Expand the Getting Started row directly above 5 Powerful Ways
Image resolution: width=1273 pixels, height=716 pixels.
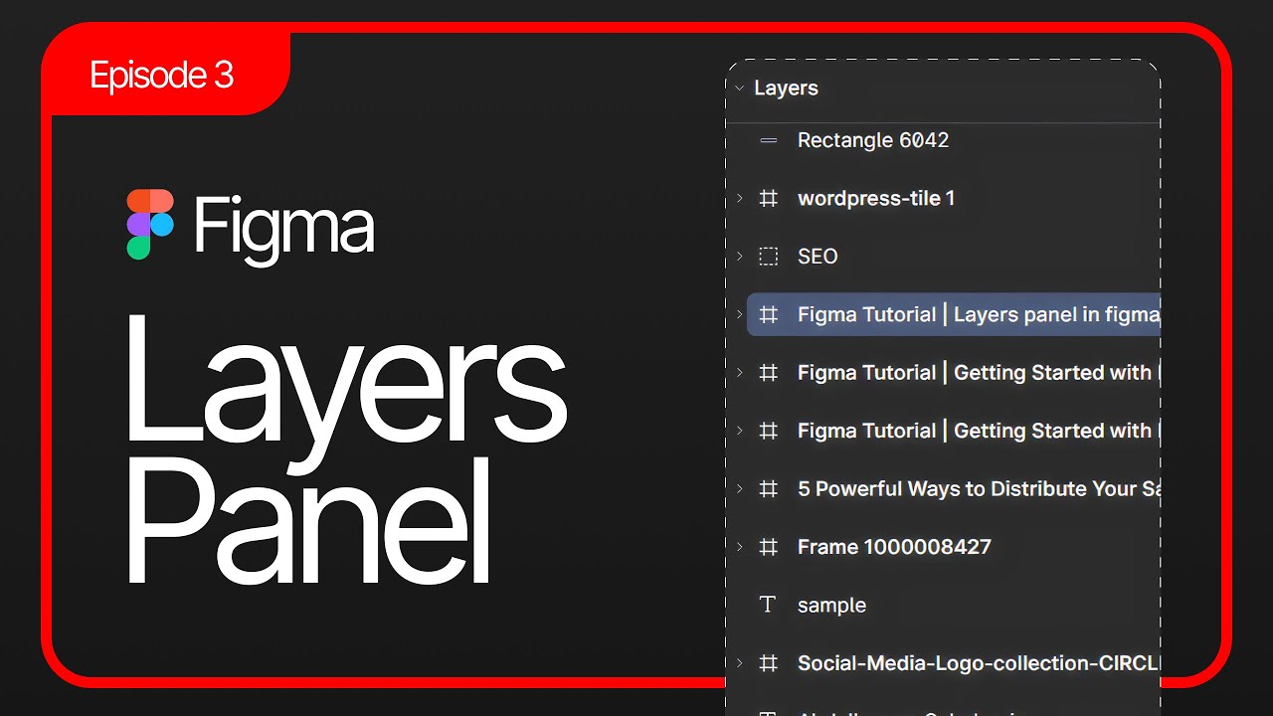(x=739, y=431)
